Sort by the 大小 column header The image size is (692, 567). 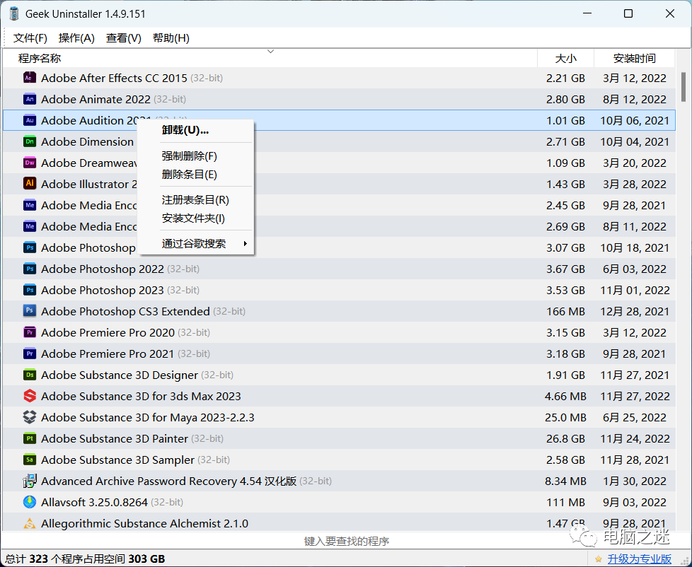click(566, 58)
